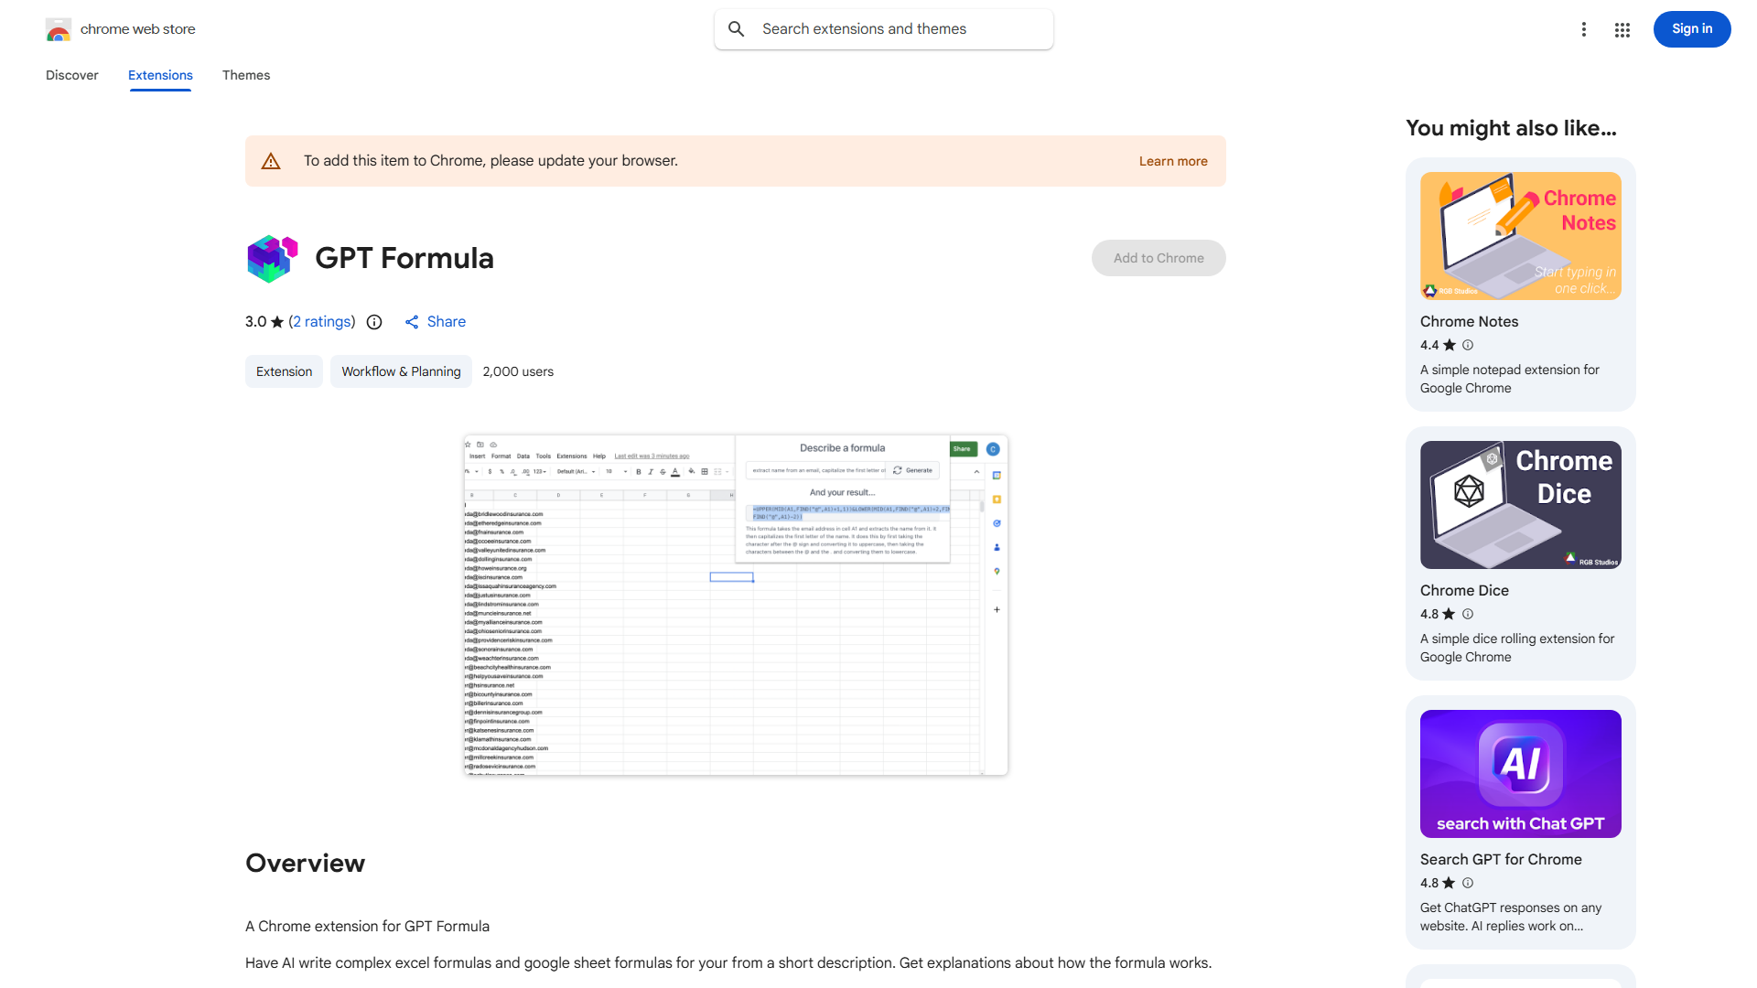Open the Google apps grid
Screen dimensions: 1757x988
[1622, 29]
